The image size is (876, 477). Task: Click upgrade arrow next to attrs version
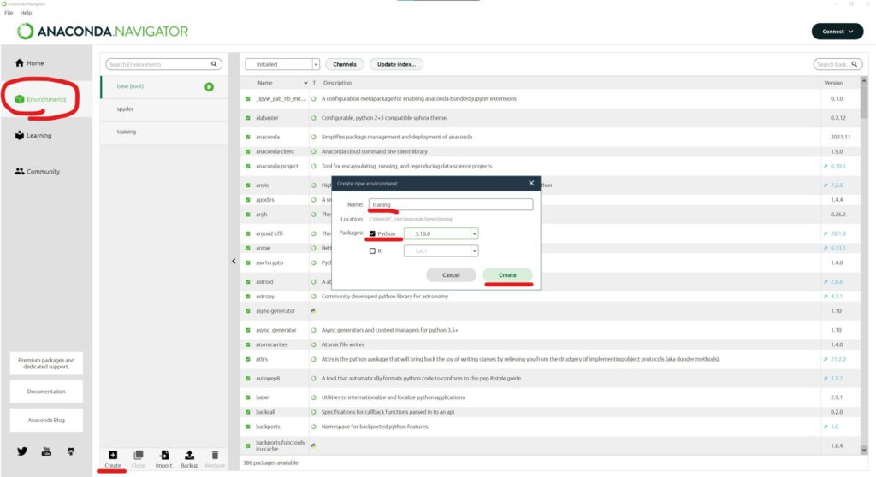pos(826,359)
